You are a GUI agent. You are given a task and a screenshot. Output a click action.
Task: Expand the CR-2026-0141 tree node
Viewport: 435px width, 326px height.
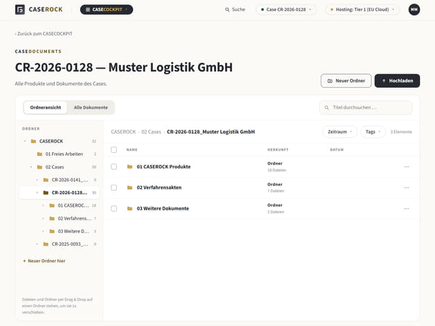click(x=37, y=180)
